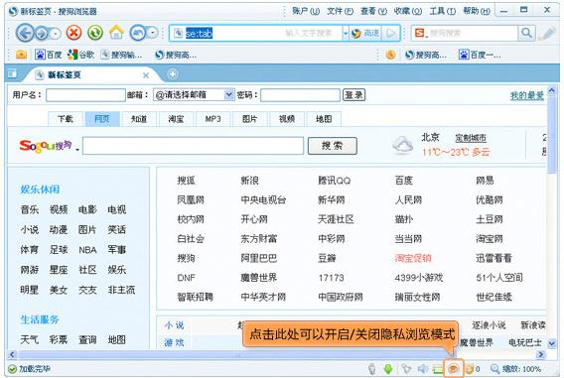Open the favorites folder icon on the bookmarks bar
Viewport: 564px width, 378px height.
coord(21,55)
